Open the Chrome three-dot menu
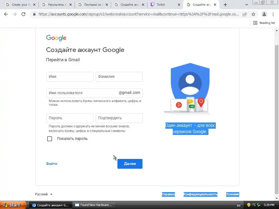 click(273, 14)
